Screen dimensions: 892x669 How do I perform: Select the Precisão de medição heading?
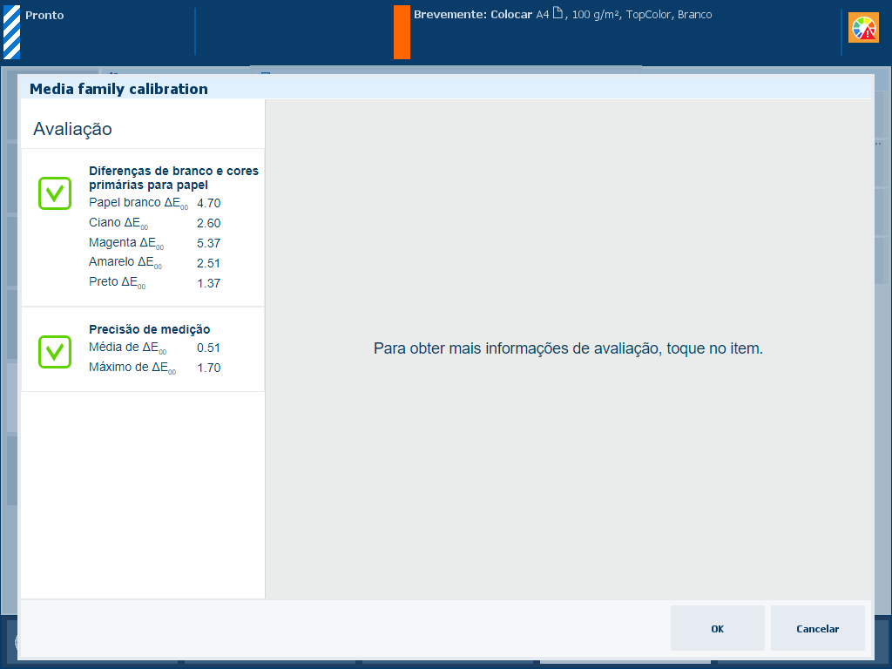[149, 329]
